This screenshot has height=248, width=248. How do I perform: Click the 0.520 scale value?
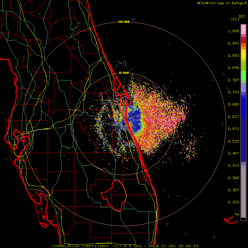coord(233,141)
